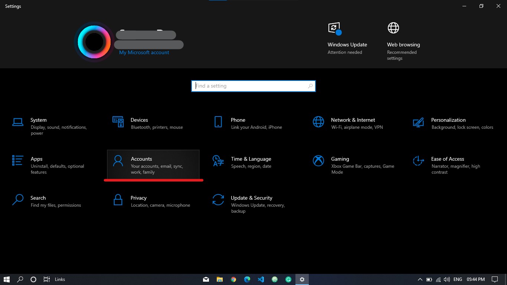Screen dimensions: 507x285
Task: Open the Accounts person icon
Action: pos(118,161)
